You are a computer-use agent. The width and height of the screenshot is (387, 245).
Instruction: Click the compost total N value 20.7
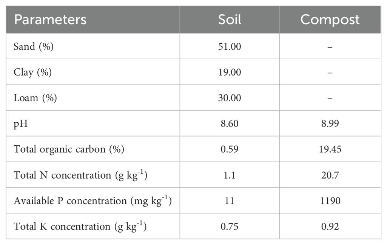point(330,175)
